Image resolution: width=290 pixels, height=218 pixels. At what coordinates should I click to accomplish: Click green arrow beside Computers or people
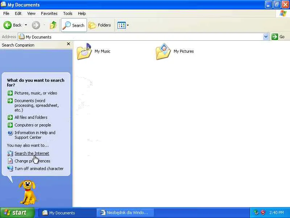click(x=10, y=125)
